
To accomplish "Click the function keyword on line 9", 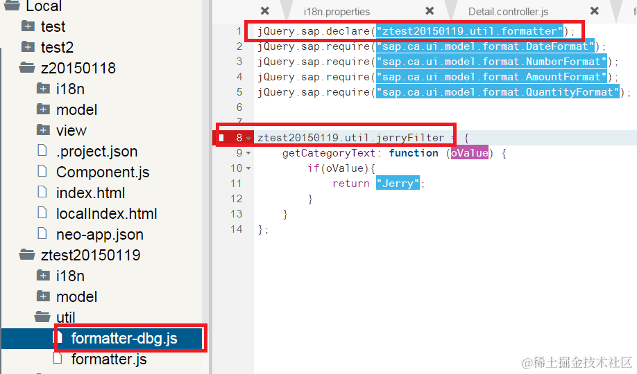I will 414,153.
